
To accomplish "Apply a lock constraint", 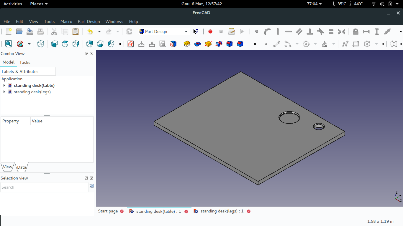I will point(356,31).
